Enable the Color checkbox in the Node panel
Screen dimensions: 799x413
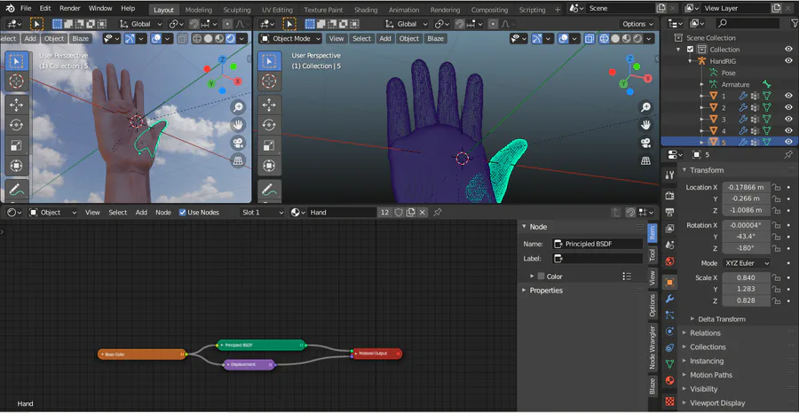click(542, 277)
